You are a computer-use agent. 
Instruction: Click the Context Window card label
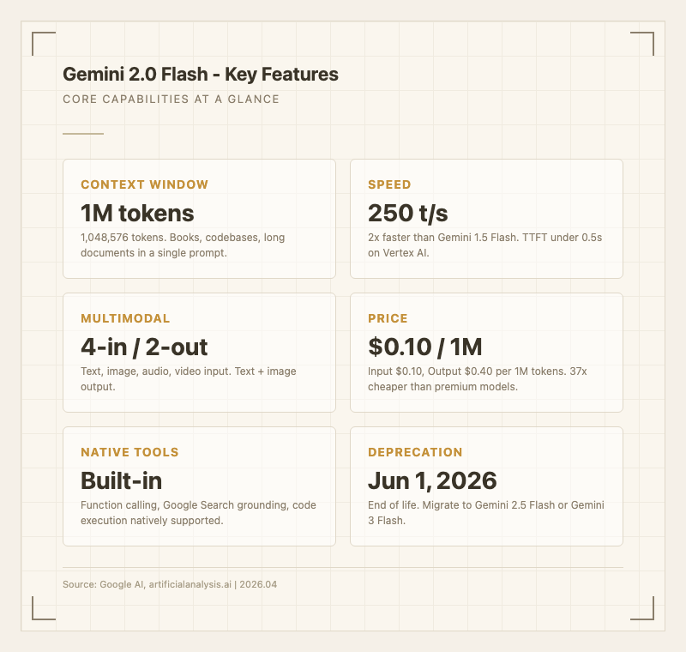144,184
